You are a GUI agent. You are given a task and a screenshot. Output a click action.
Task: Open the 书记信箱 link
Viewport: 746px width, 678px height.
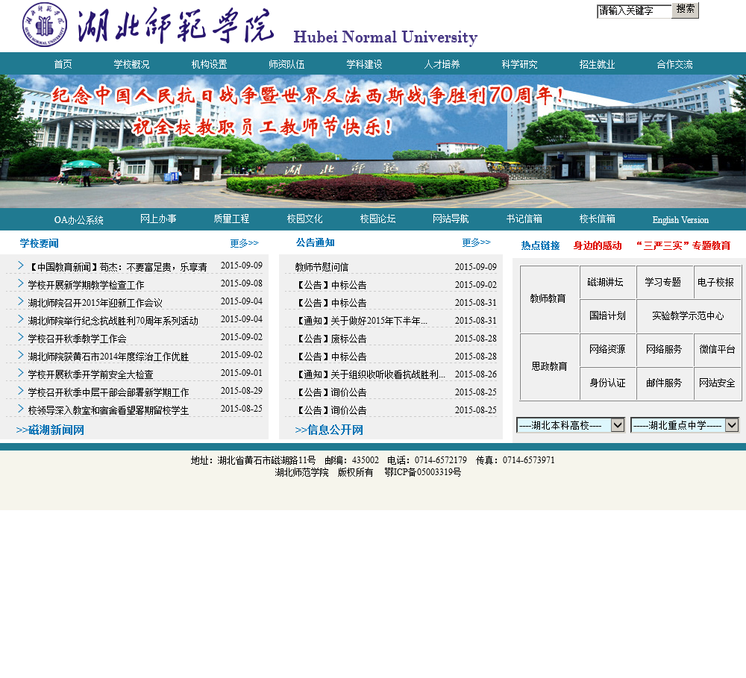524,219
